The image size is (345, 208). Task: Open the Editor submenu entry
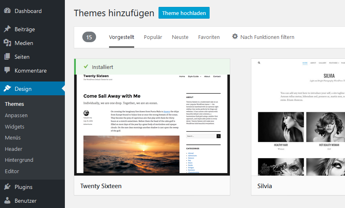12,171
